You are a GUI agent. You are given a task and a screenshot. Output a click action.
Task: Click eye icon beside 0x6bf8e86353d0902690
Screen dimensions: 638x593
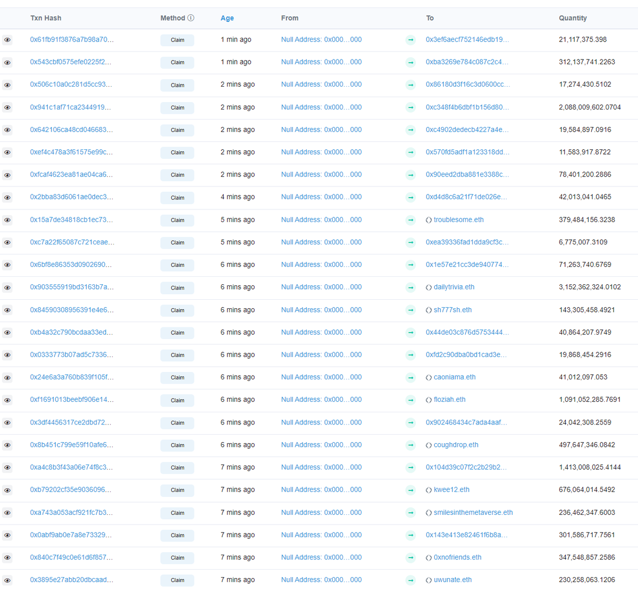(x=7, y=265)
